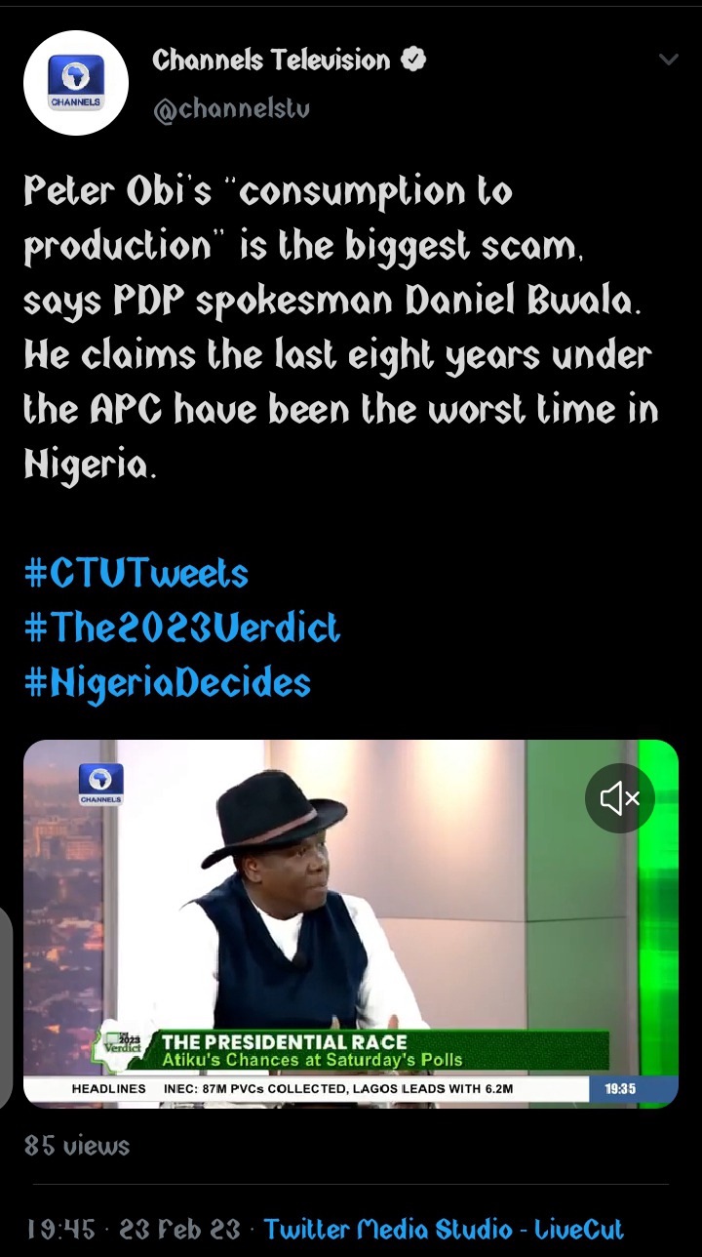Click the tweet text about Peter Obi
The image size is (702, 1257).
(341, 328)
